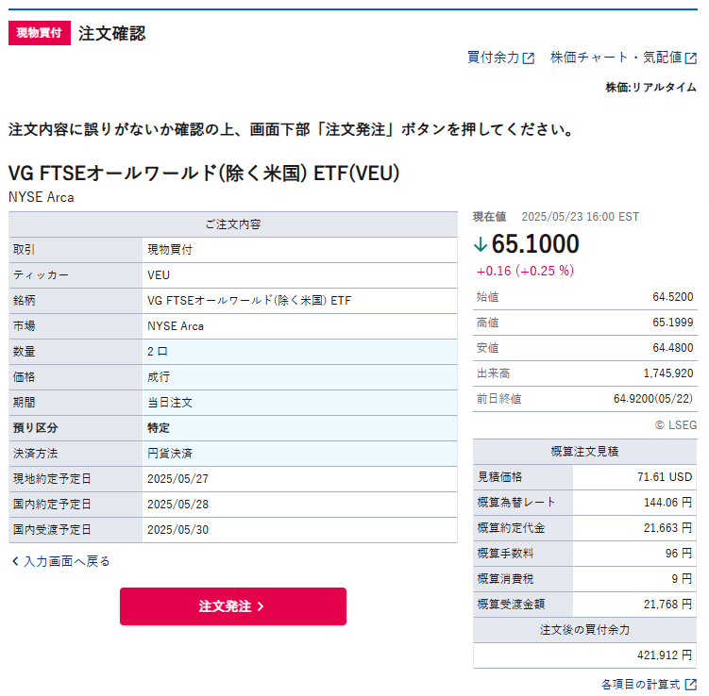709x696 pixels.
Task: Open 各項目の計算式 link
Action: [640, 684]
